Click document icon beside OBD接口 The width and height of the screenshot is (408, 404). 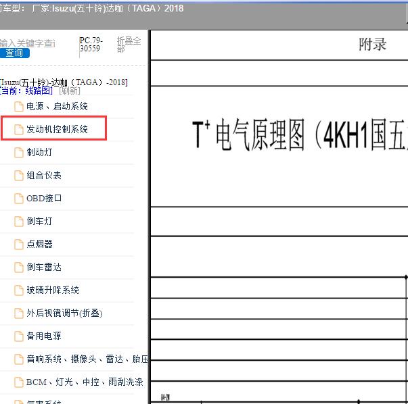pyautogui.click(x=18, y=199)
